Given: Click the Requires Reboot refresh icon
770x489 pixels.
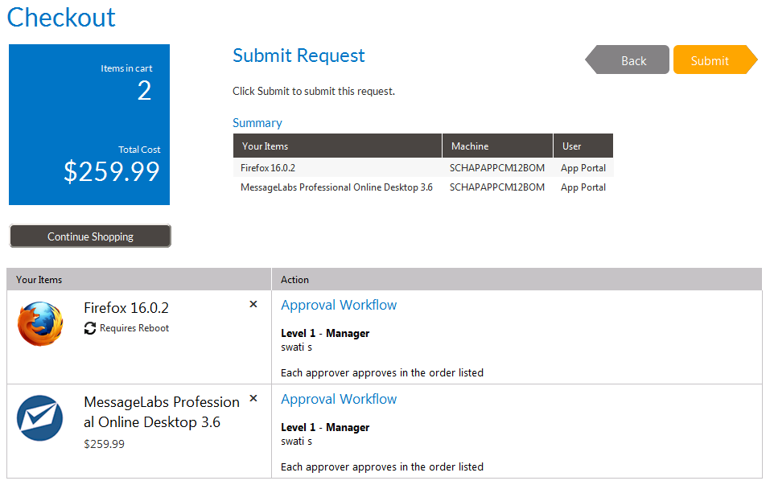Looking at the screenshot, I should click(x=90, y=328).
